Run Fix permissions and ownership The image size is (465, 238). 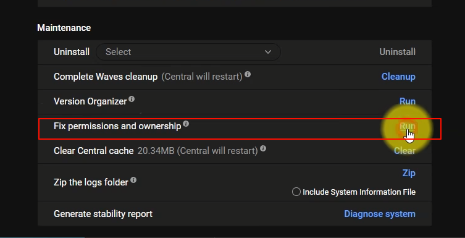tap(407, 126)
